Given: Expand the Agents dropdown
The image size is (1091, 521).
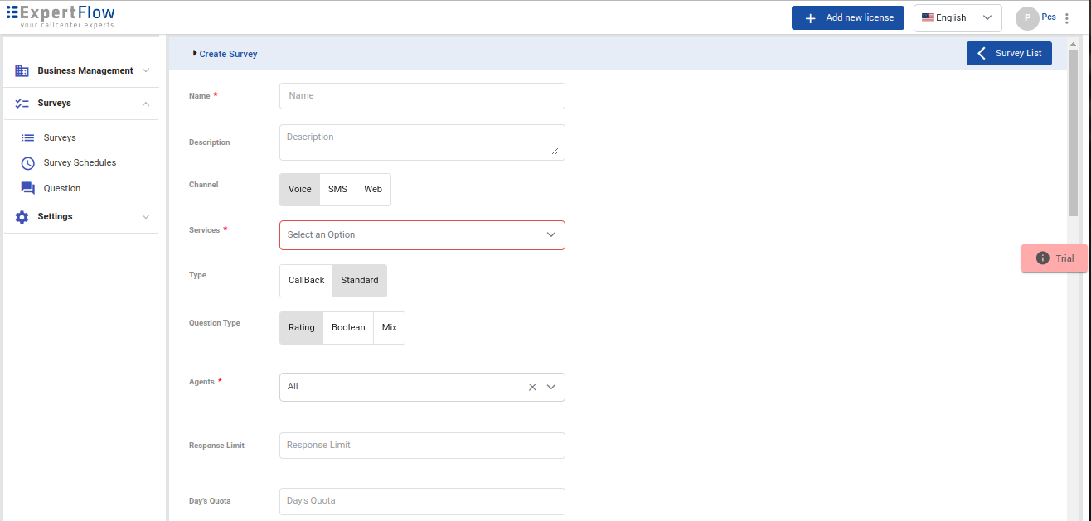Looking at the screenshot, I should pyautogui.click(x=550, y=387).
